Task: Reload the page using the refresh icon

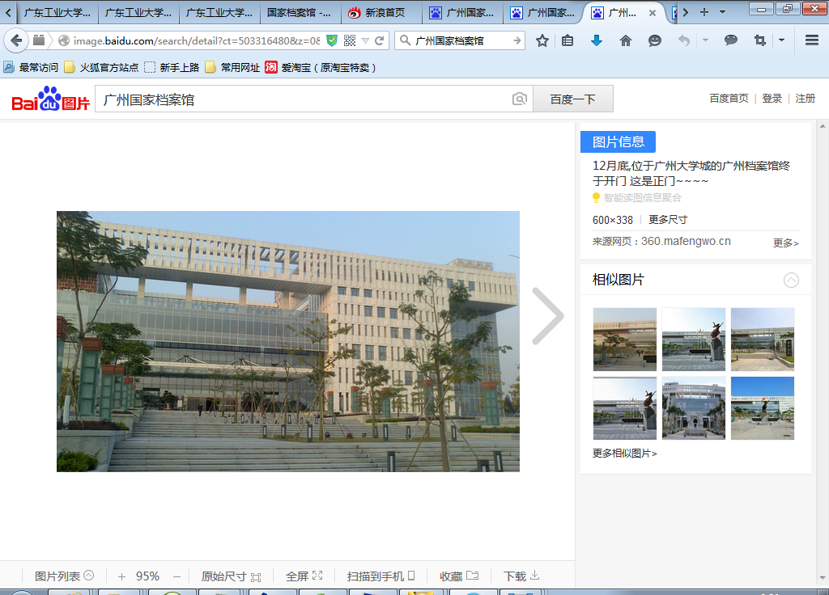Action: (x=380, y=40)
